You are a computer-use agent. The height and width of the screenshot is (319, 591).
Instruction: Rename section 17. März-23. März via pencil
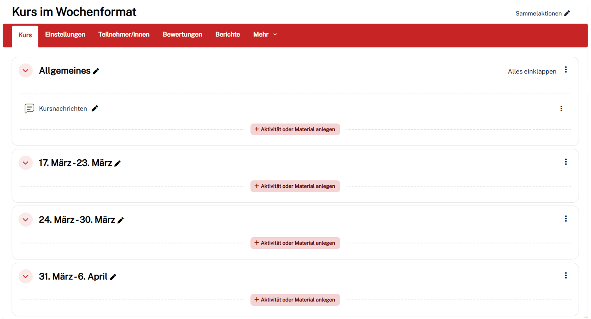coord(118,163)
